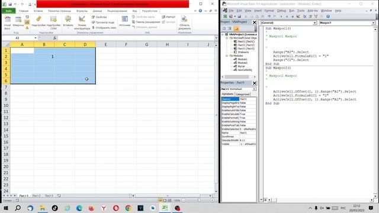This screenshot has width=379, height=213.
Task: Switch to the Home (Главная) ribbon tab
Action: (24, 11)
